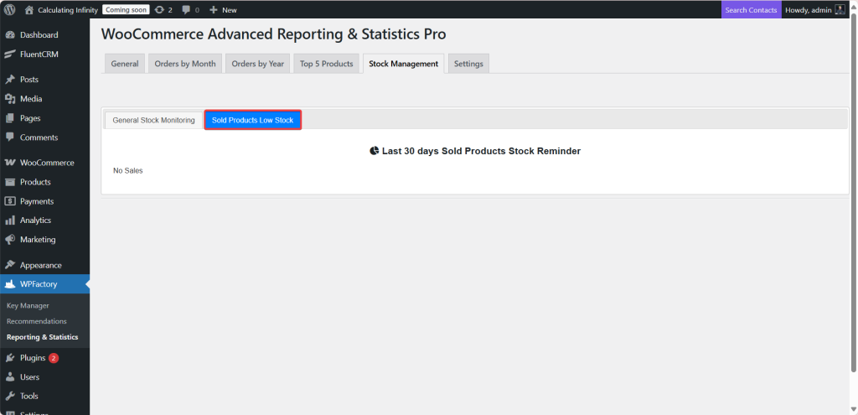This screenshot has height=415, width=858.
Task: Click the Coming soon badge
Action: 126,10
